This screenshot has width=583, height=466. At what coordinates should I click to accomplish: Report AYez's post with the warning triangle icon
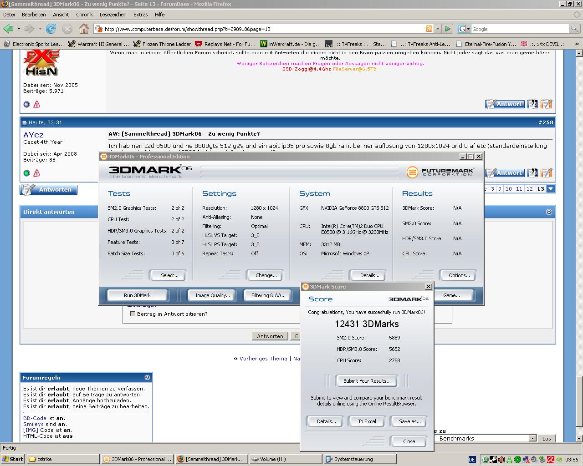[x=37, y=173]
